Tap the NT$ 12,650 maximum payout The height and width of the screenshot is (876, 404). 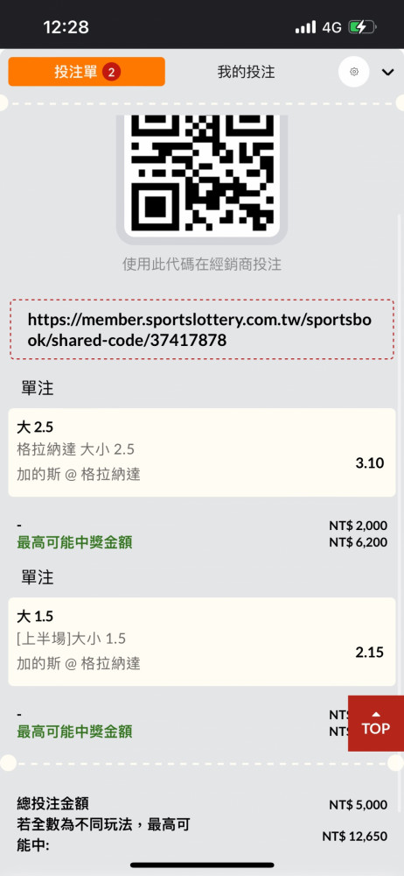[x=354, y=837]
